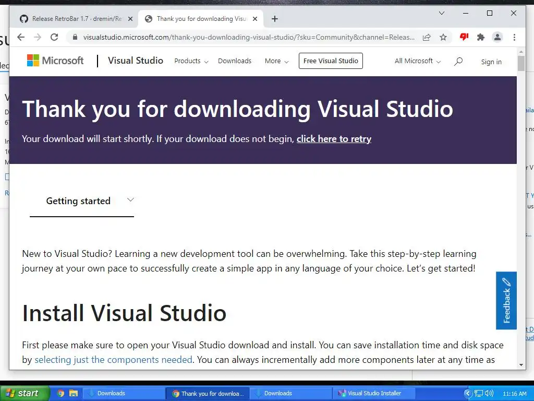This screenshot has height=401, width=534.
Task: Click the browser forward arrow
Action: (38, 37)
